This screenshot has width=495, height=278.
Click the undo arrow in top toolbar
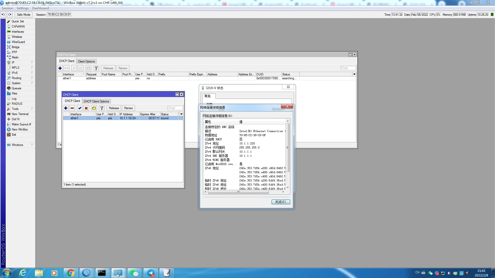(x=3, y=15)
